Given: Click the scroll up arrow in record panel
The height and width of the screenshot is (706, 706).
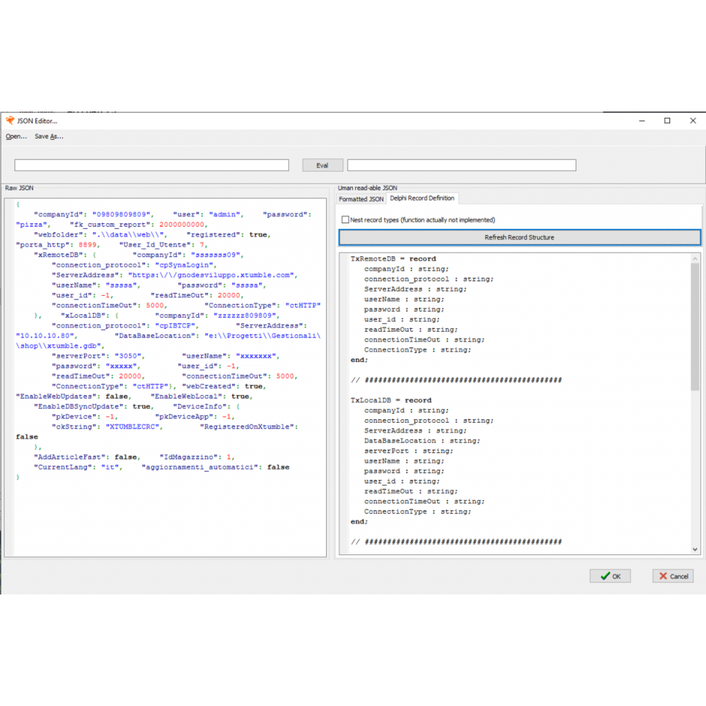Looking at the screenshot, I should [x=695, y=258].
